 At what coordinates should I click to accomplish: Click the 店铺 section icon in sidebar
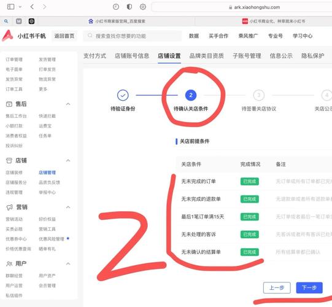tap(9, 161)
